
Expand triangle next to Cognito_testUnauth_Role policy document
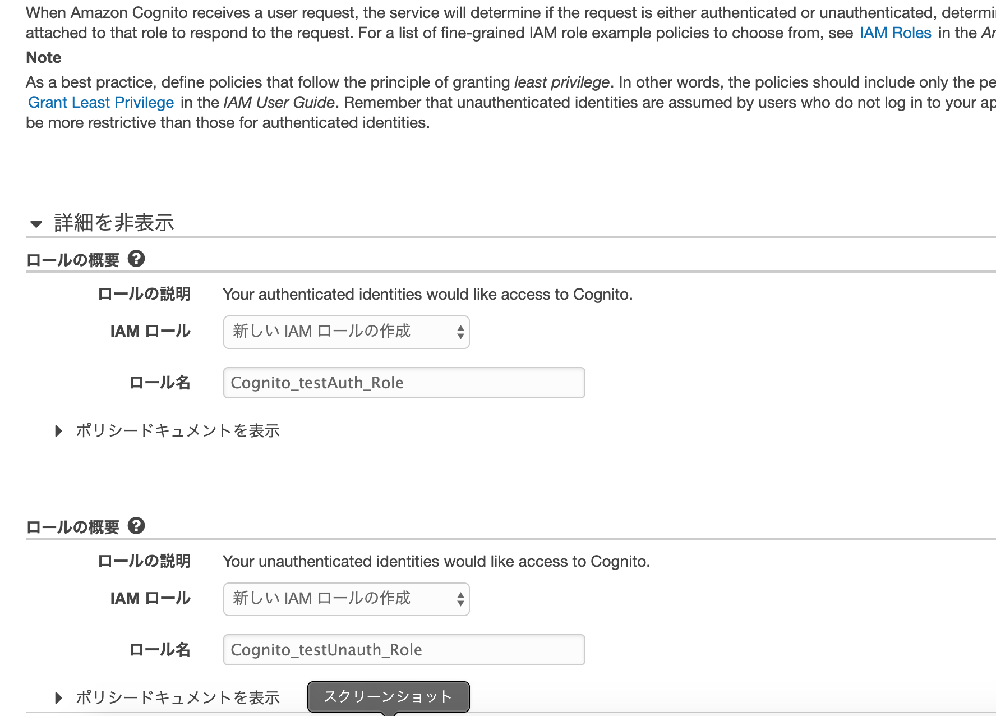[x=58, y=698]
